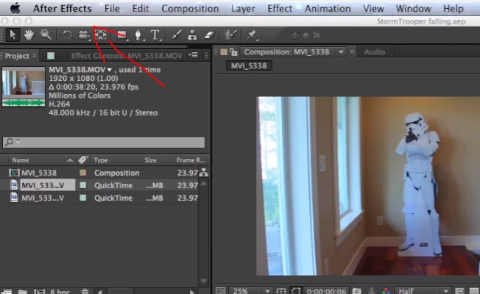Click the Label tag column header
The width and height of the screenshot is (480, 294).
82,159
